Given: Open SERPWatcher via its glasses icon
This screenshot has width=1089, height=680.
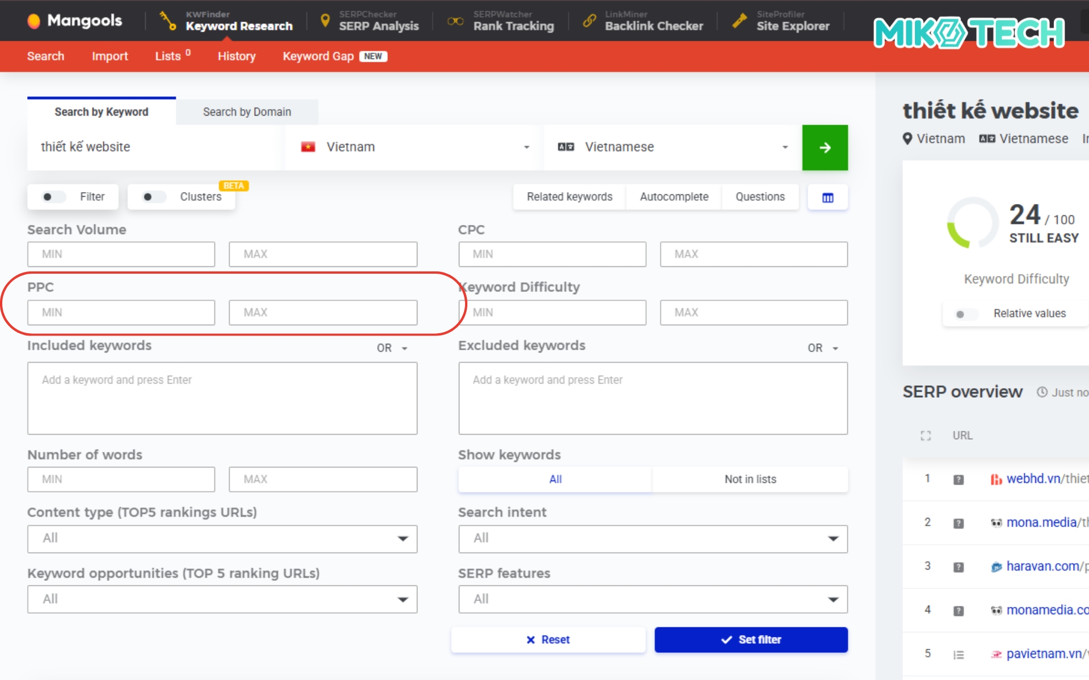Looking at the screenshot, I should pos(455,20).
